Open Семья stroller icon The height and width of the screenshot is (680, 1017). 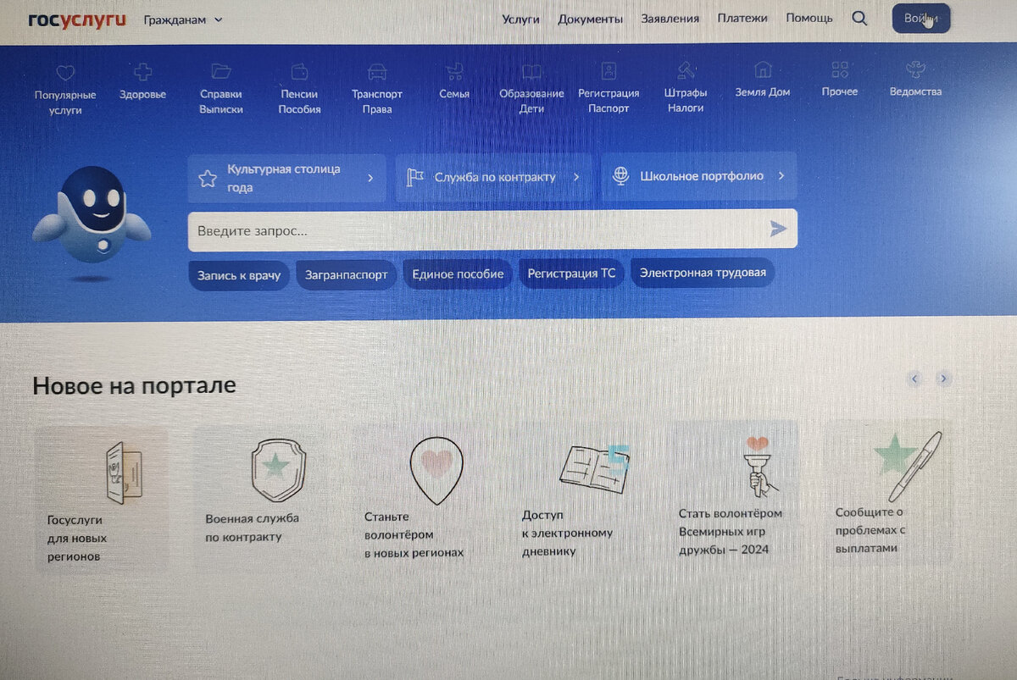[455, 71]
